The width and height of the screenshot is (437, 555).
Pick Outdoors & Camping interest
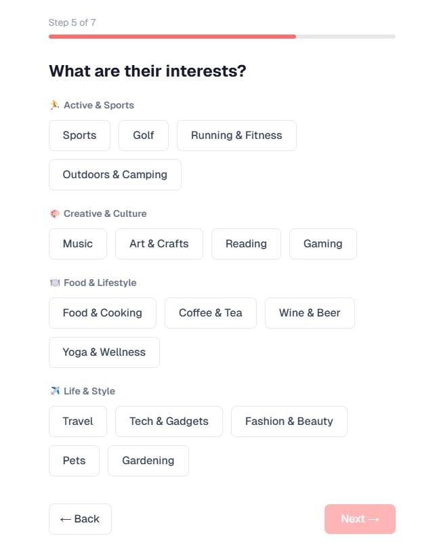tap(115, 175)
